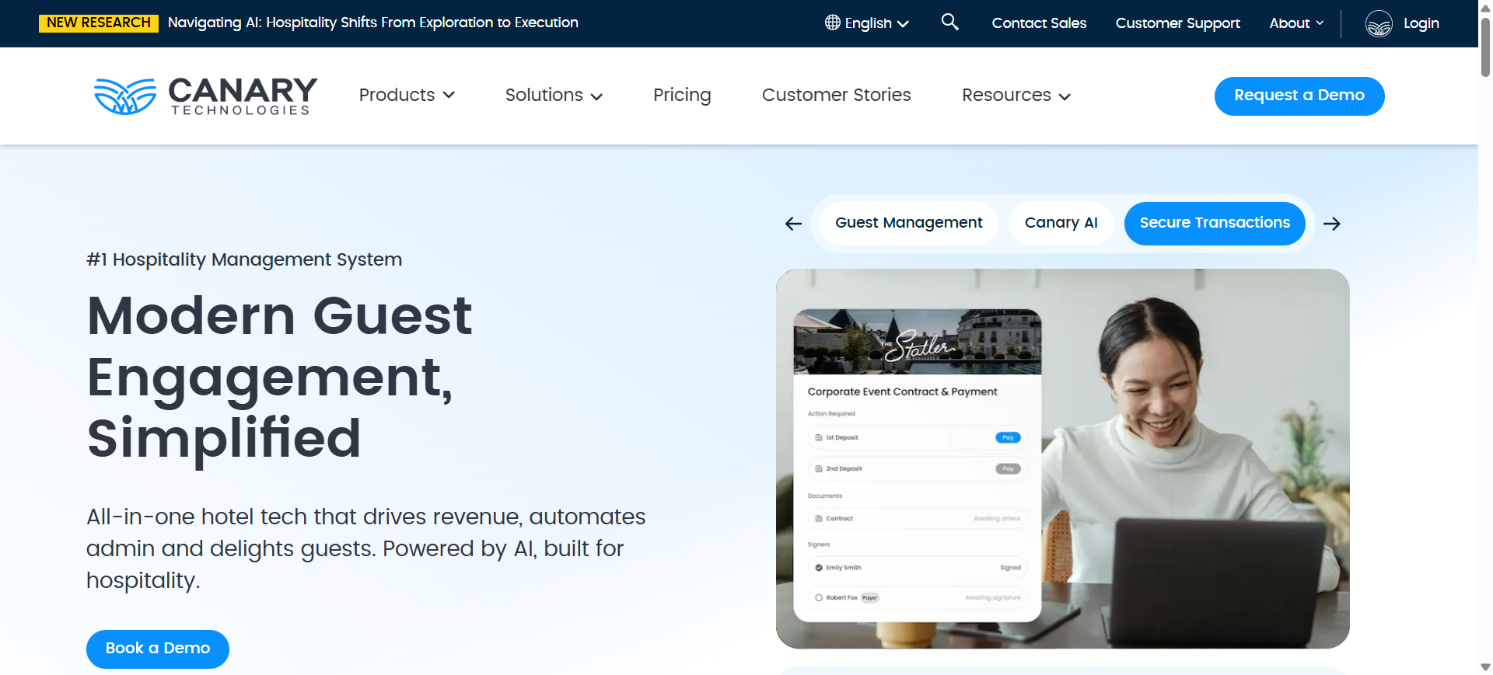The width and height of the screenshot is (1493, 675).
Task: Expand the Products menu
Action: click(407, 95)
